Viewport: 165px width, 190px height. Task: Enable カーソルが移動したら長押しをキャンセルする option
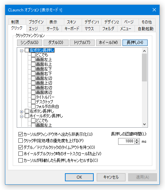(20, 160)
